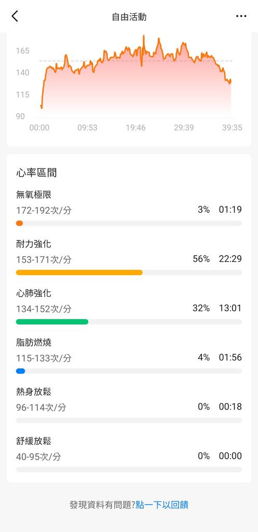This screenshot has width=258, height=532.
Task: Click the 自由活動 page title
Action: click(x=129, y=17)
